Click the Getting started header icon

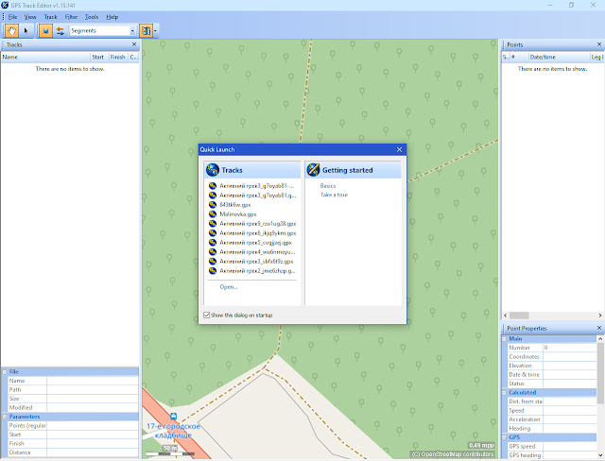[313, 170]
